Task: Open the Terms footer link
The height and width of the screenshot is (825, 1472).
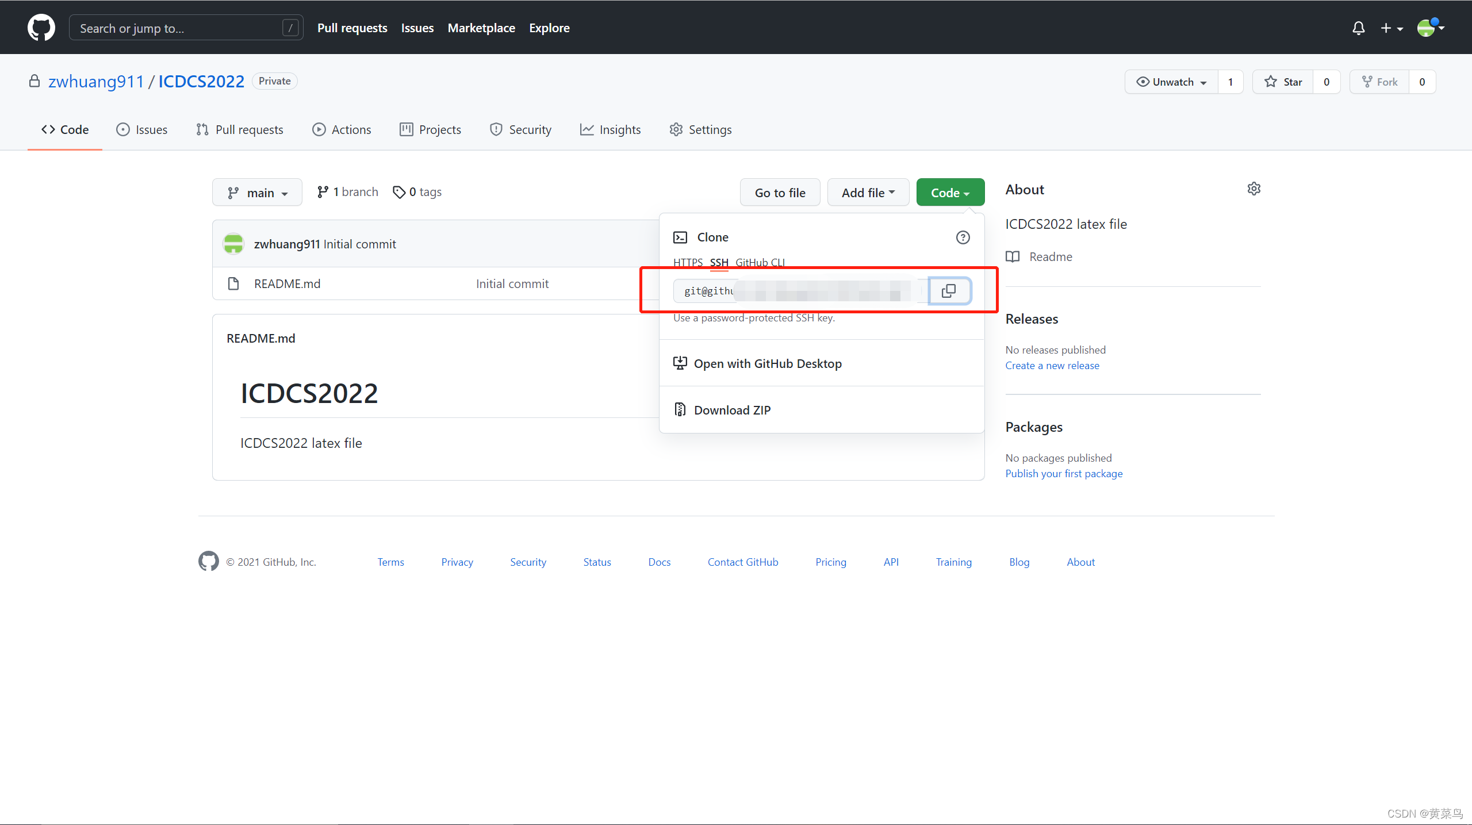Action: tap(391, 562)
